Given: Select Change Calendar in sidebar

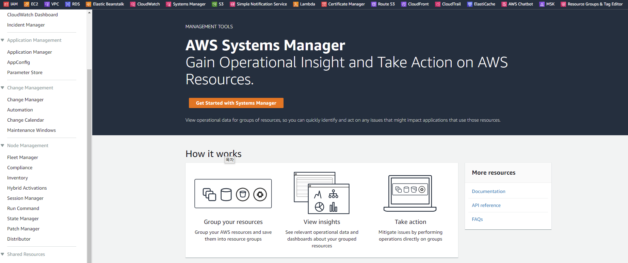Looking at the screenshot, I should point(26,120).
